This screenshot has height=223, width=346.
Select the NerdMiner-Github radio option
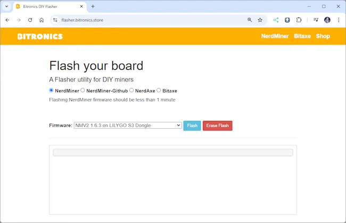coord(83,90)
